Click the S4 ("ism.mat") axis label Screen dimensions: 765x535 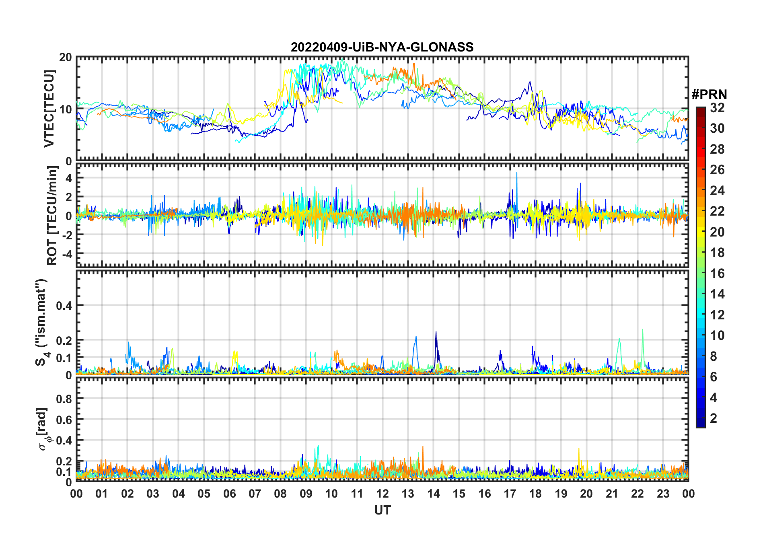[x=42, y=322]
